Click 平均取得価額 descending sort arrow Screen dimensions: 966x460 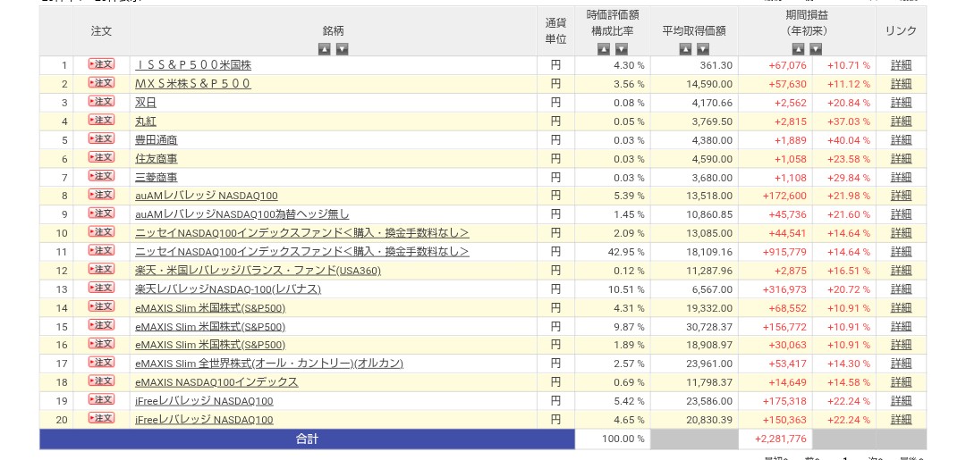tap(702, 49)
